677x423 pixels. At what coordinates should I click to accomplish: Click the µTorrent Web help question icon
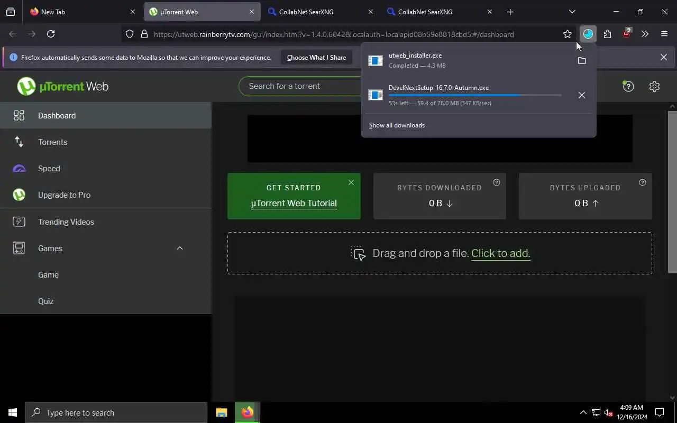628,86
